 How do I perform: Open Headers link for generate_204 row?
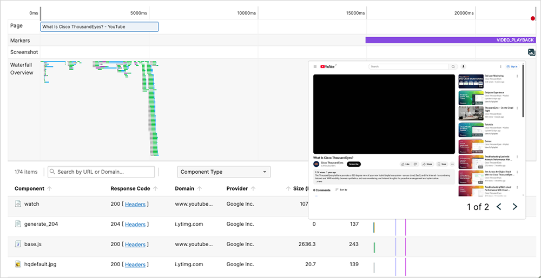click(135, 225)
